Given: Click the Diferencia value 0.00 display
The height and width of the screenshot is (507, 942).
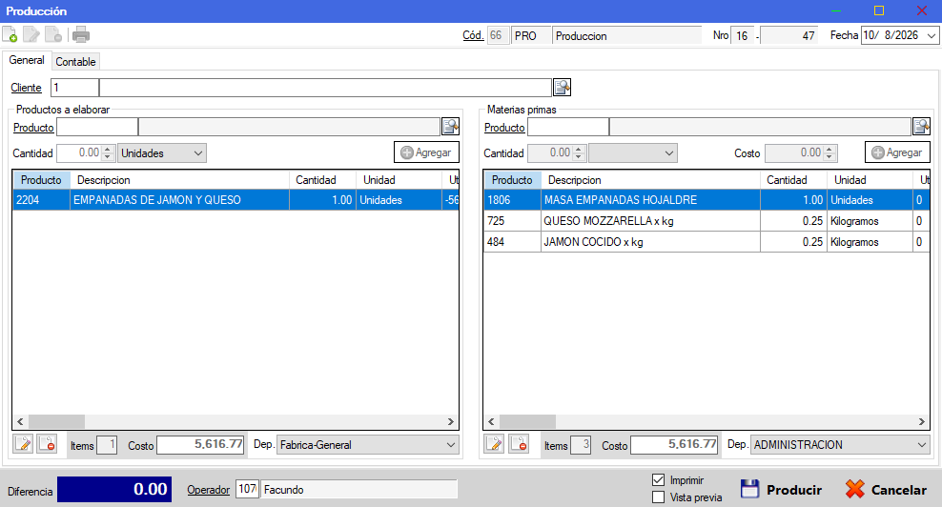Looking at the screenshot, I should pyautogui.click(x=114, y=490).
